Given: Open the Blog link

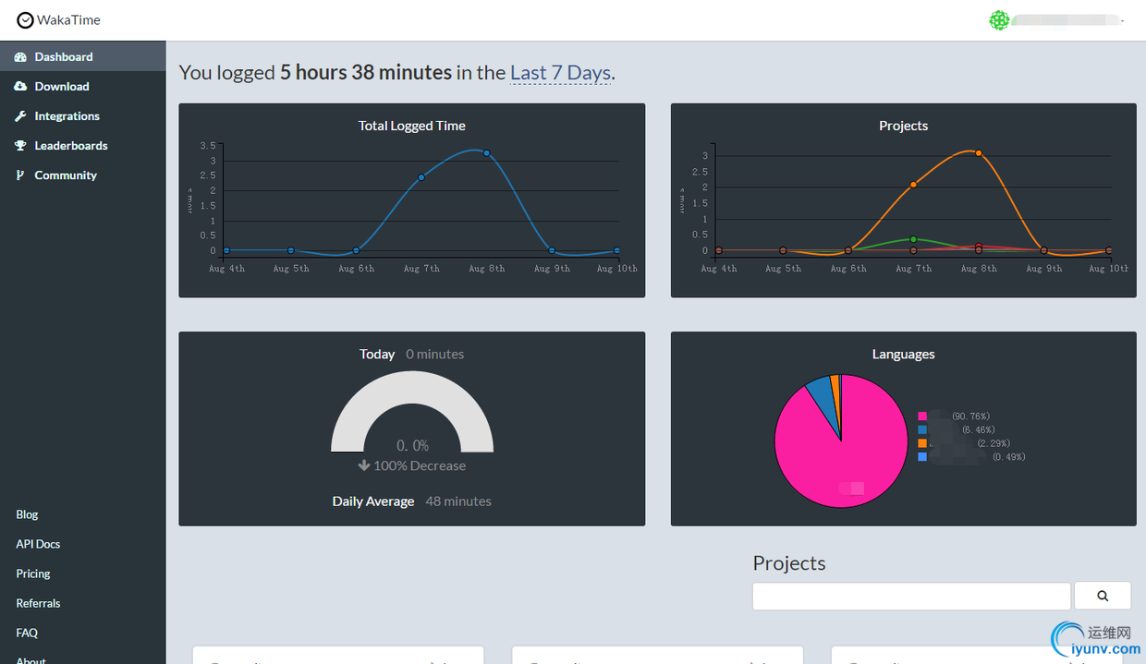Looking at the screenshot, I should pyautogui.click(x=27, y=514).
